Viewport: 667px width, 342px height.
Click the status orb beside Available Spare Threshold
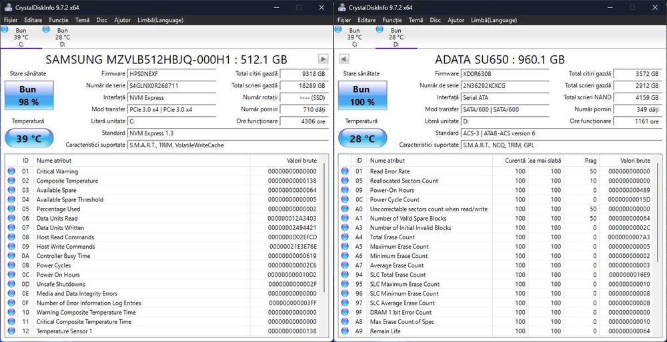click(11, 199)
